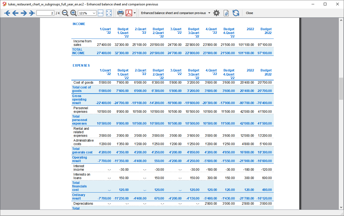Viewport: 344px width, 216px height.
Task: Click the 'Gross operating result' label
Action: [79, 100]
